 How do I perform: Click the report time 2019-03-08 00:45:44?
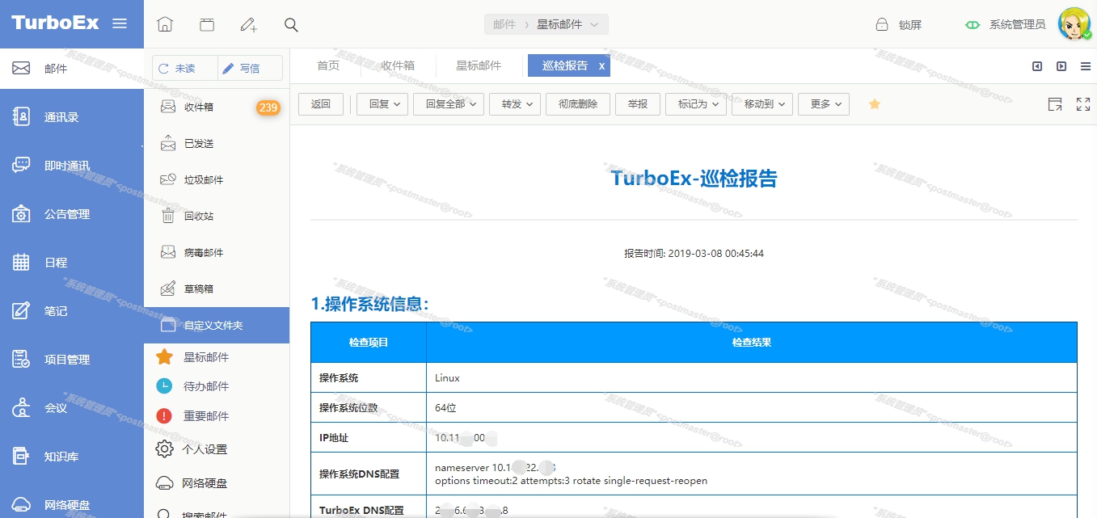[x=715, y=254]
